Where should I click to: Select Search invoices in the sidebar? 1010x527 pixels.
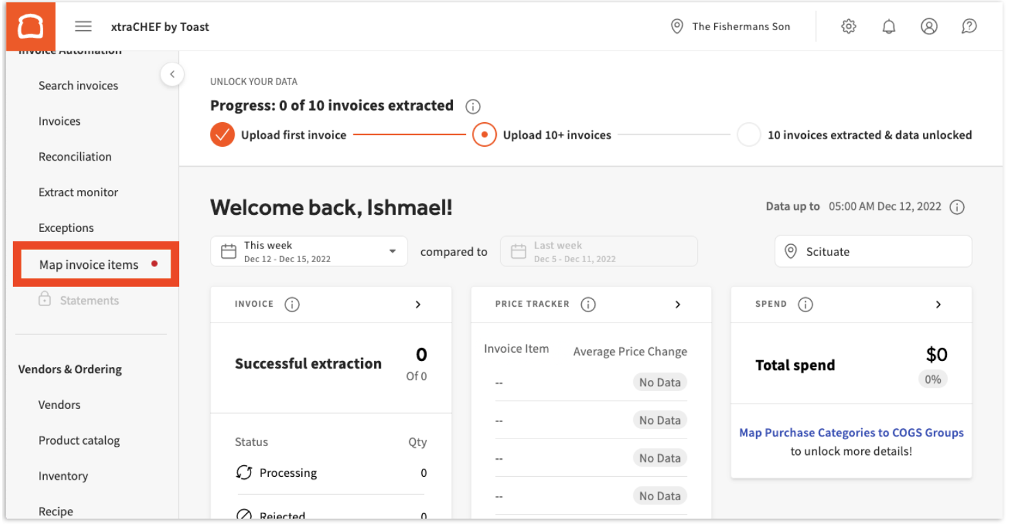click(78, 85)
